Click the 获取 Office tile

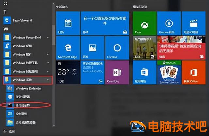[194, 73]
